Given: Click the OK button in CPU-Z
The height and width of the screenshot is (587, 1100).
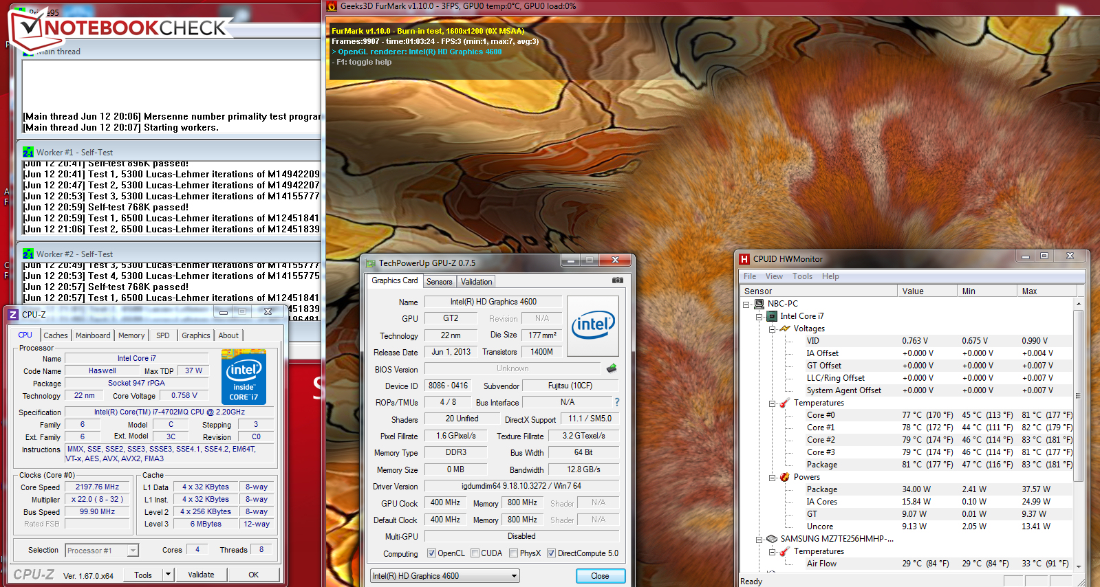Looking at the screenshot, I should point(254,575).
